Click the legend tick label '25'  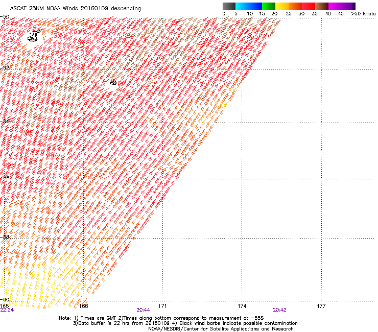point(289,14)
